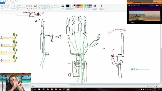
Task: Click the horizontal scrollbar of the canvas
Action: [114, 85]
